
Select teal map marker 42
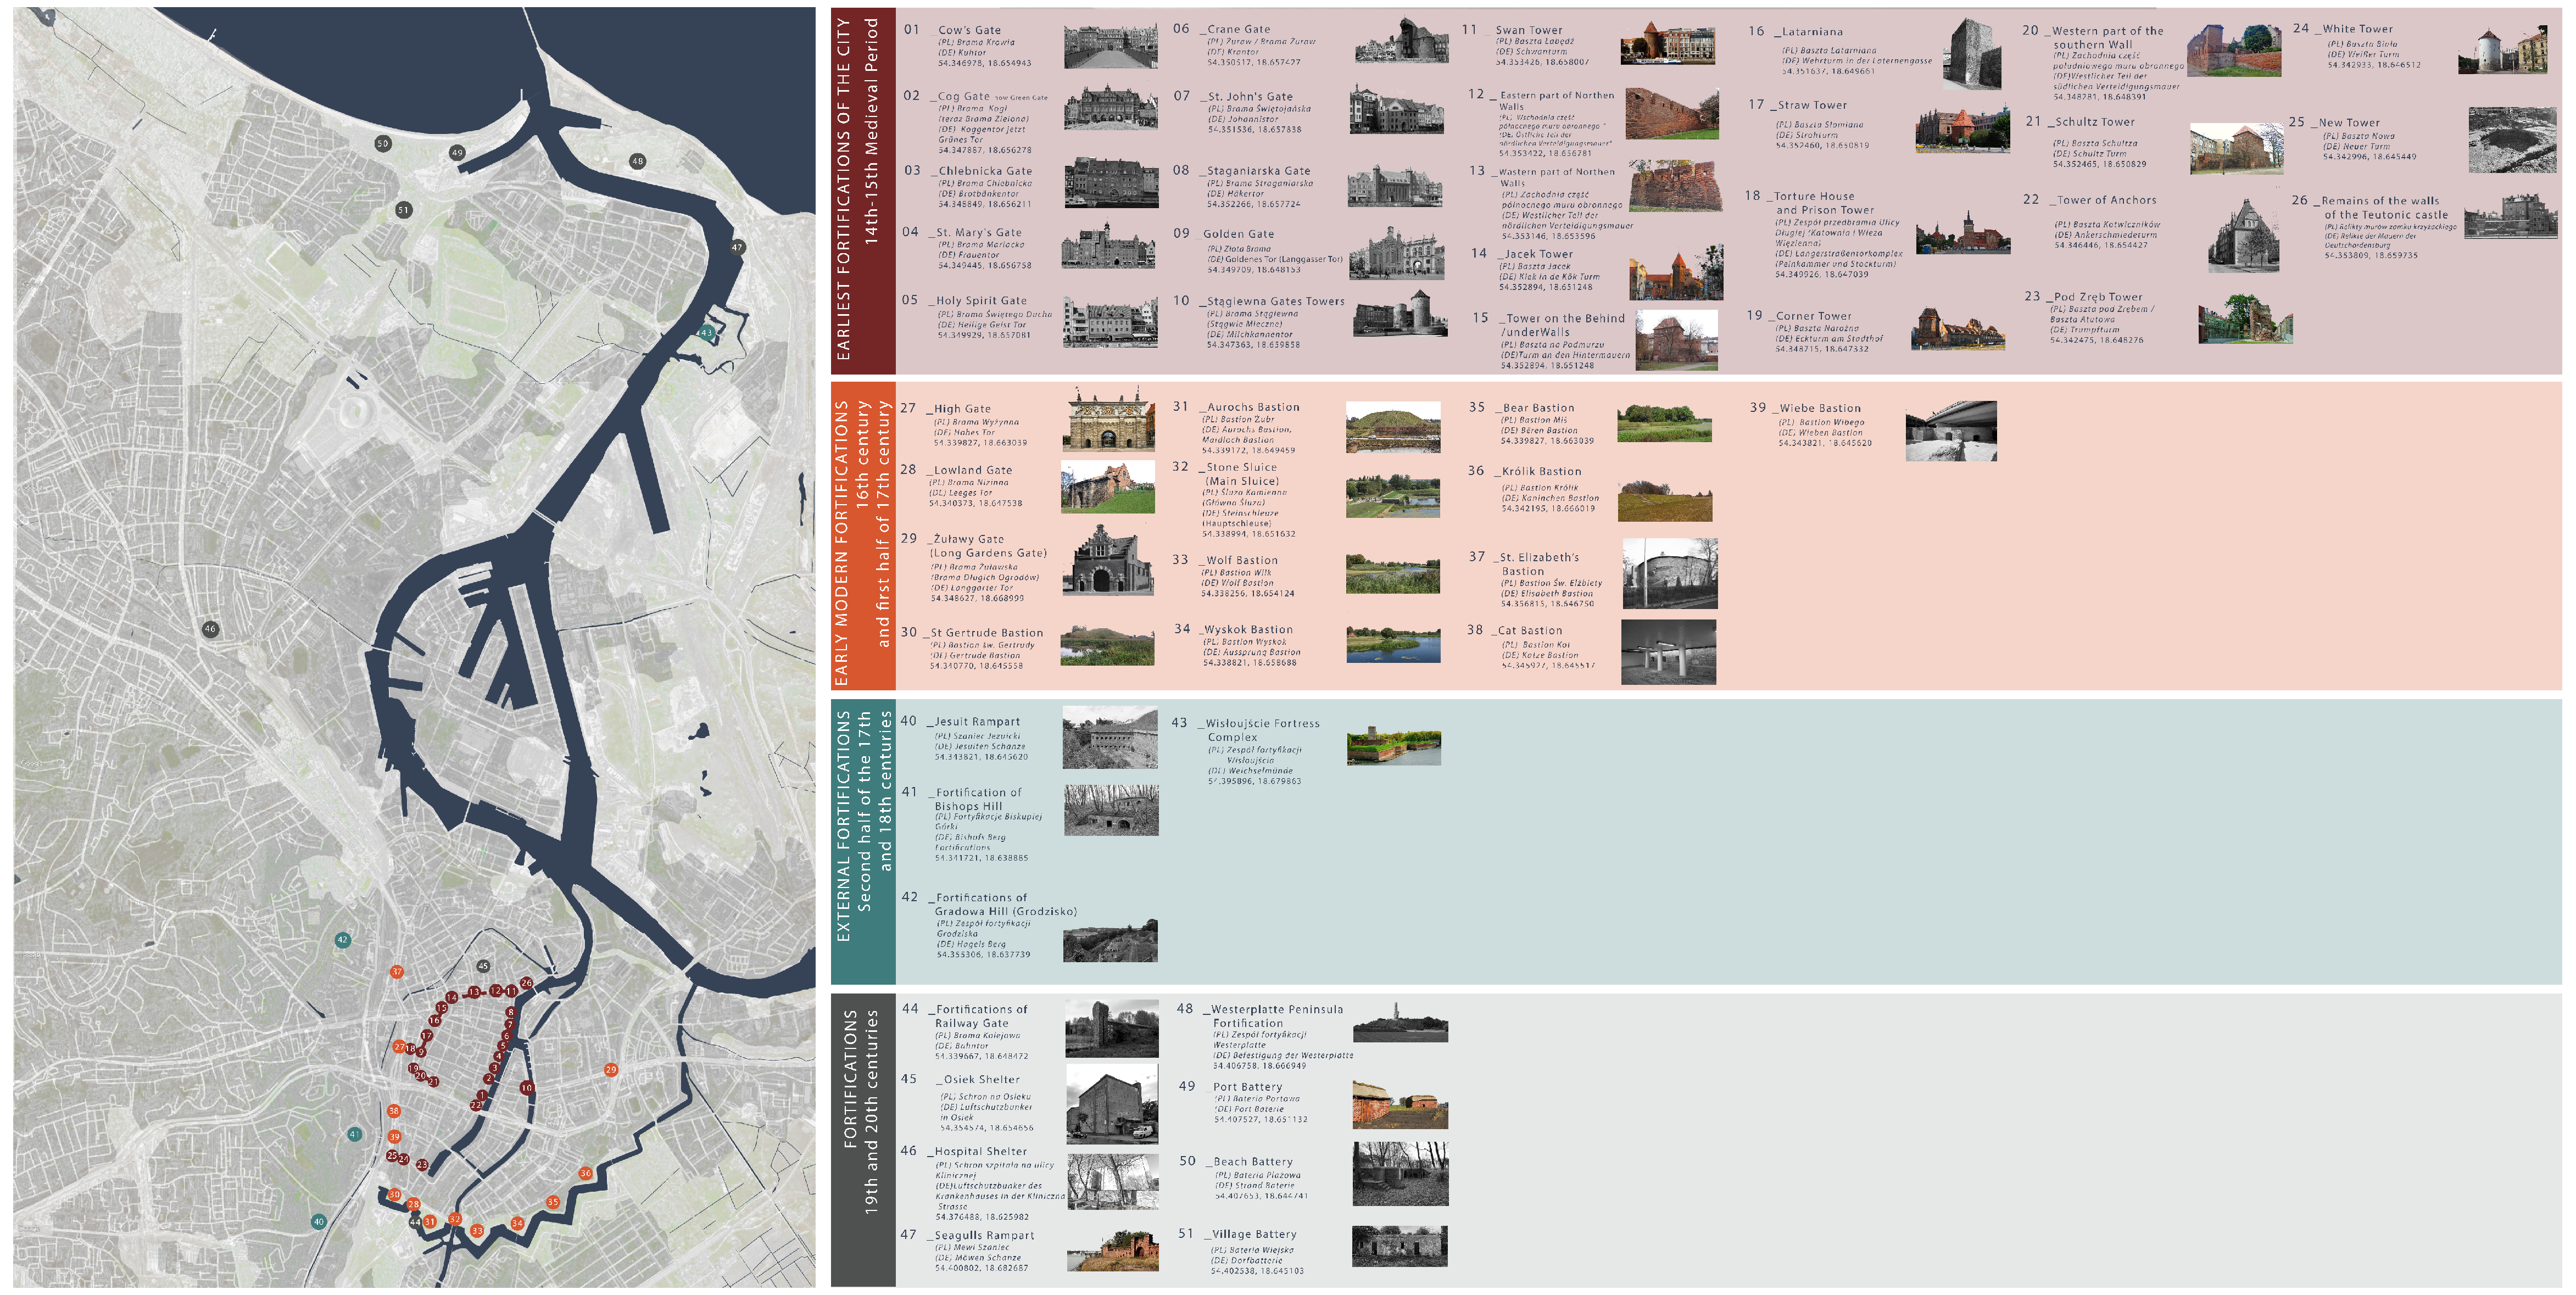point(342,940)
